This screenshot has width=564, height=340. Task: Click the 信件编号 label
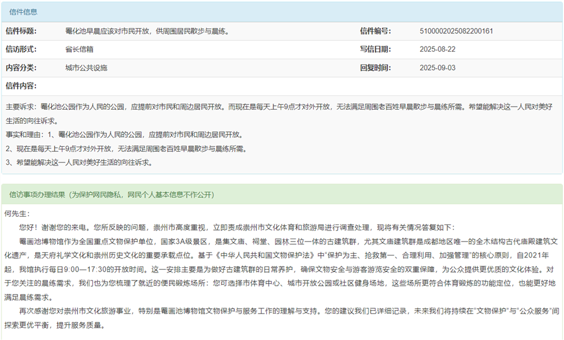click(x=375, y=31)
